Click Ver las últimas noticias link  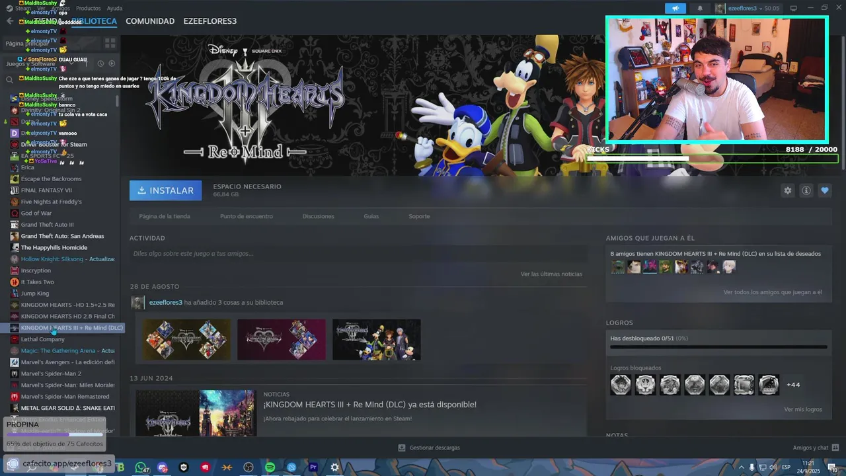click(551, 274)
